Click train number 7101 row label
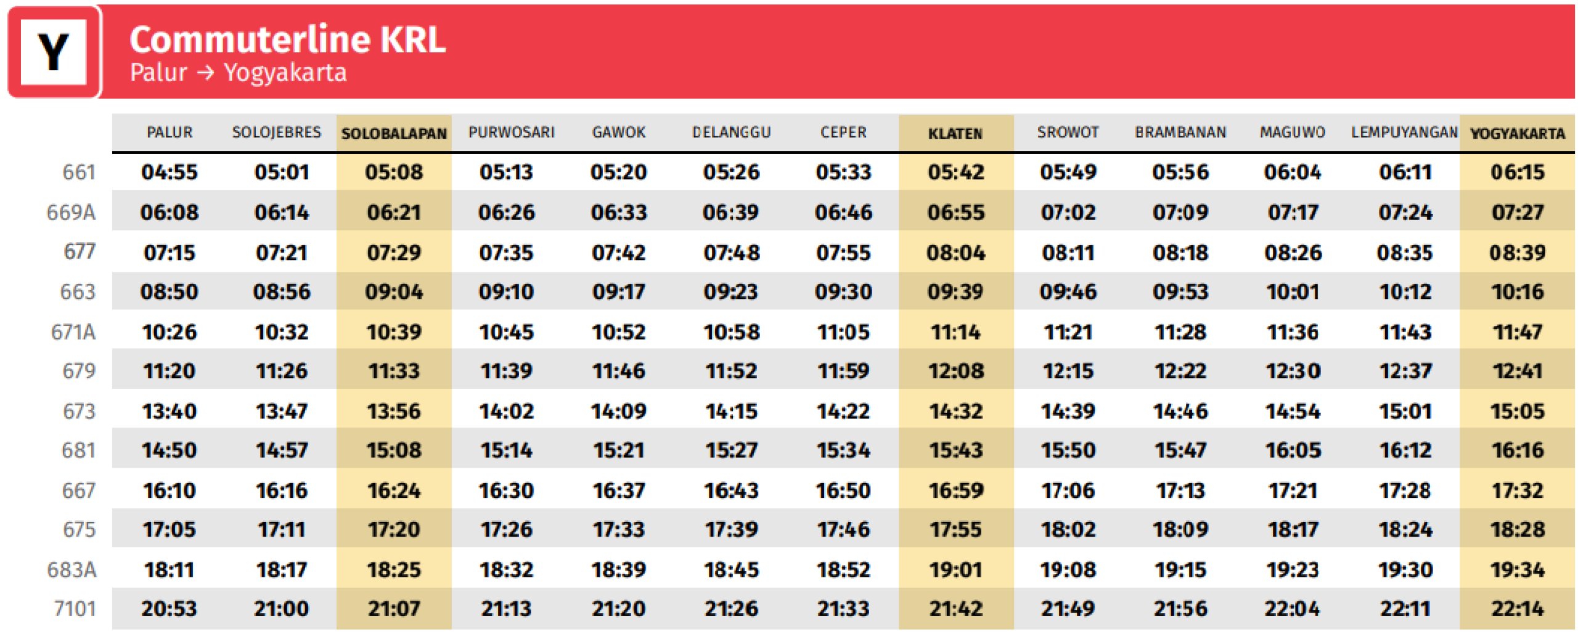The width and height of the screenshot is (1578, 634). pyautogui.click(x=75, y=609)
